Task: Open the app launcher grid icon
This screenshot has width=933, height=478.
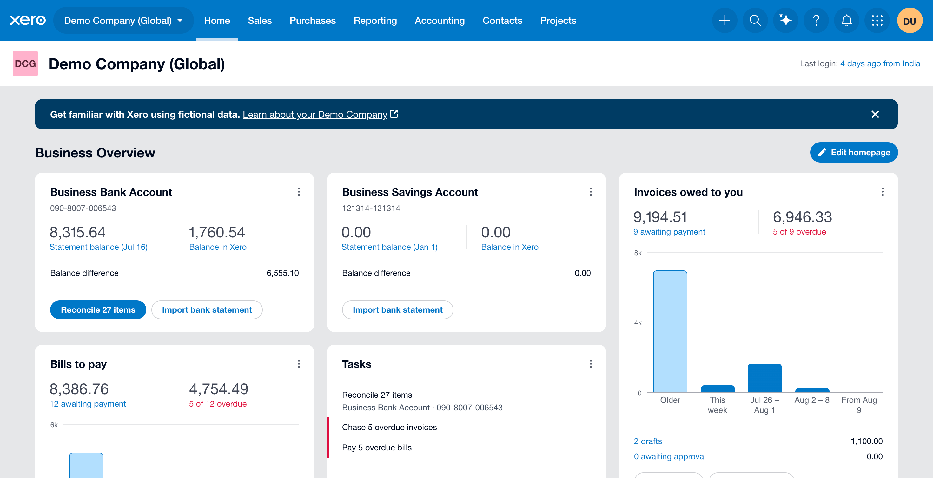Action: point(877,20)
